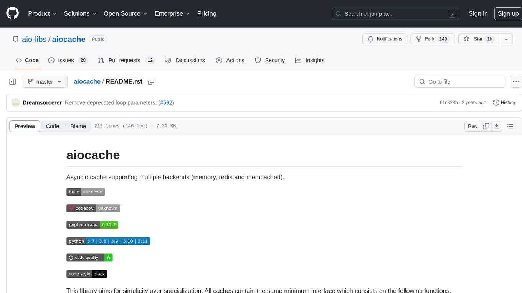Open pull request #592 link

[x=167, y=103]
